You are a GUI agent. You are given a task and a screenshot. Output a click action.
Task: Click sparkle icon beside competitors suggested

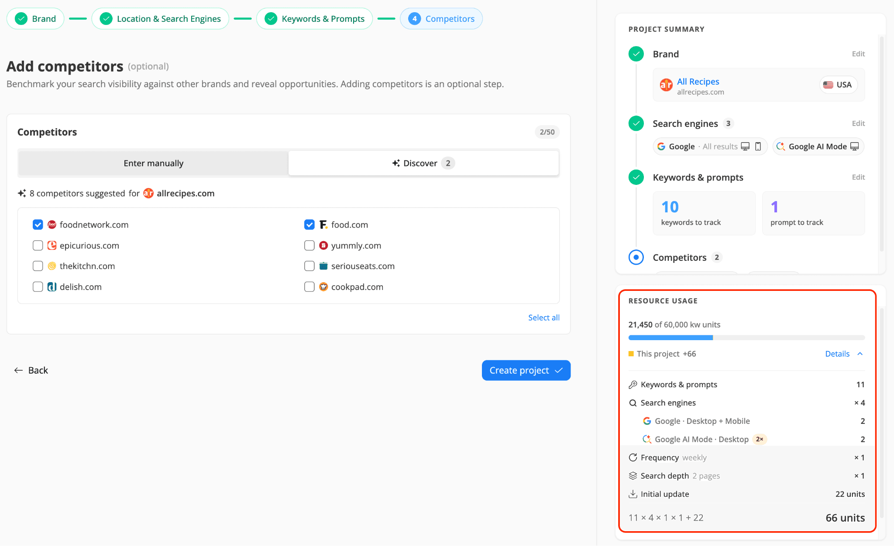coord(22,193)
